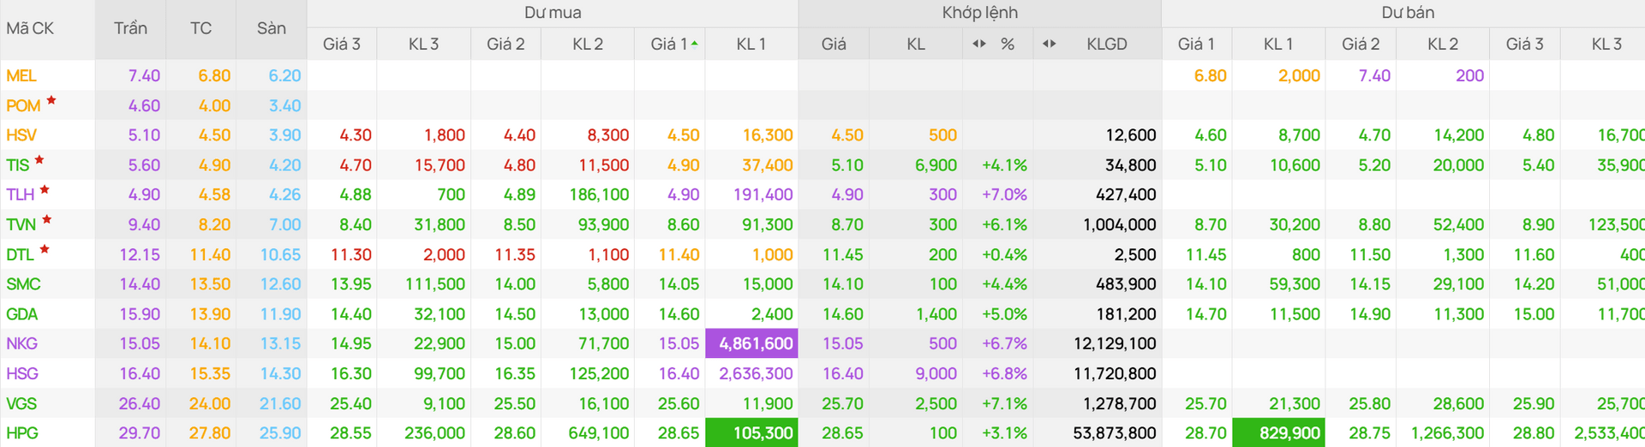Screen dimensions: 1645x447
Task: Toggle the left-right arrows beside % column
Action: (x=979, y=44)
